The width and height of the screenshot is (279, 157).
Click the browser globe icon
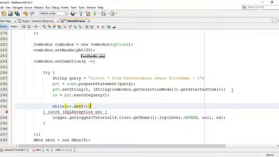click(73, 14)
